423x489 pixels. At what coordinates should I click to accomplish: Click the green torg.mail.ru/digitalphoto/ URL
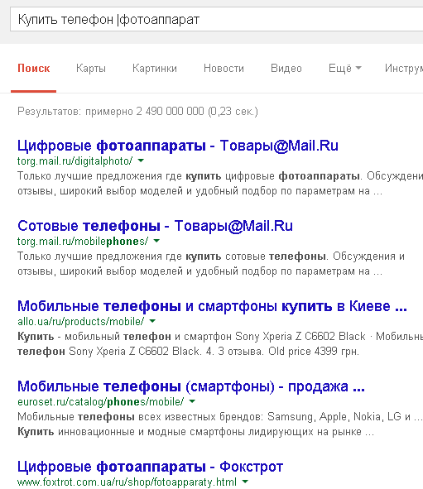(75, 161)
